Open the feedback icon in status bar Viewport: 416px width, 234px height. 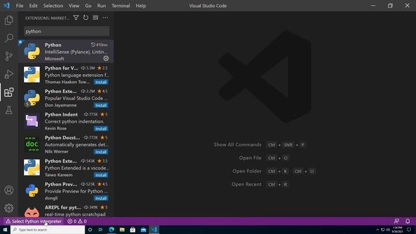coord(396,221)
